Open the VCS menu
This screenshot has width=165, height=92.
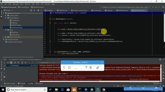point(42,4)
